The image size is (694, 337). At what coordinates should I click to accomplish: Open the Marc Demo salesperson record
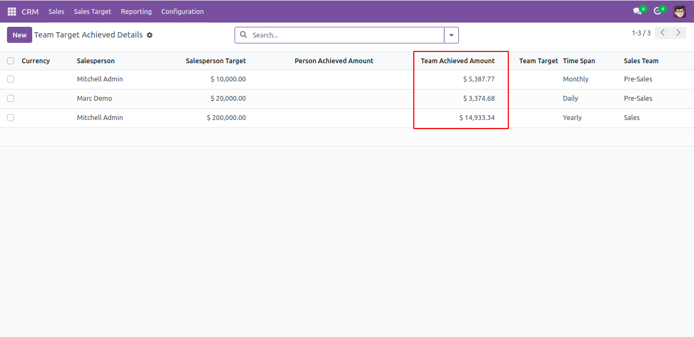click(x=94, y=99)
